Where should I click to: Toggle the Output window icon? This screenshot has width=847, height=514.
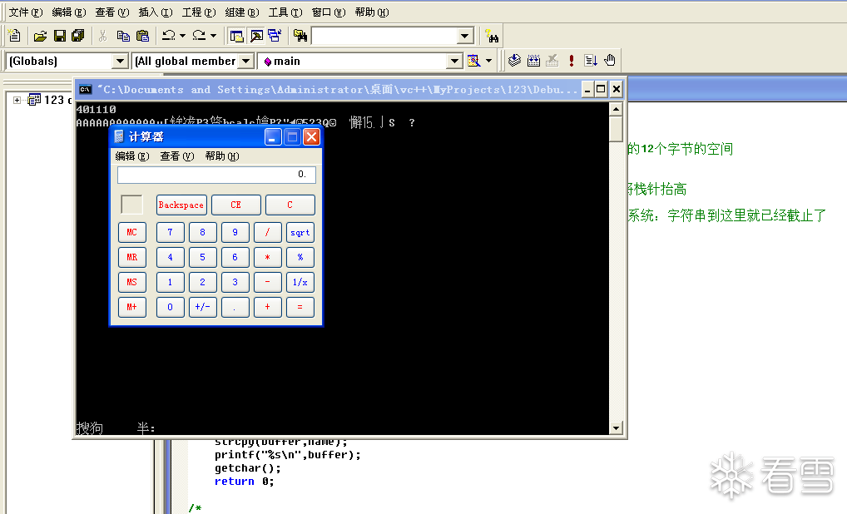[x=256, y=36]
